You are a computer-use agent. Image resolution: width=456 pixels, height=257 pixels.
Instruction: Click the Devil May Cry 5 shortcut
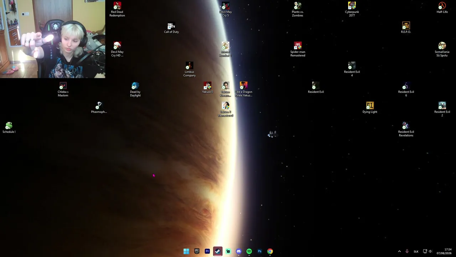(226, 10)
